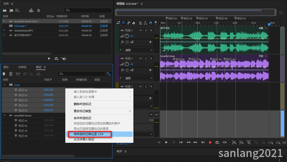Screen dimensions: 287x162
Task: Toggle loop playback in Files panel
Action: tap(56, 59)
